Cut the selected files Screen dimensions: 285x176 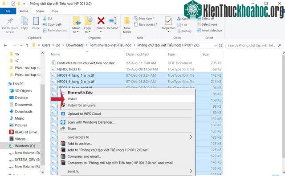[48, 19]
